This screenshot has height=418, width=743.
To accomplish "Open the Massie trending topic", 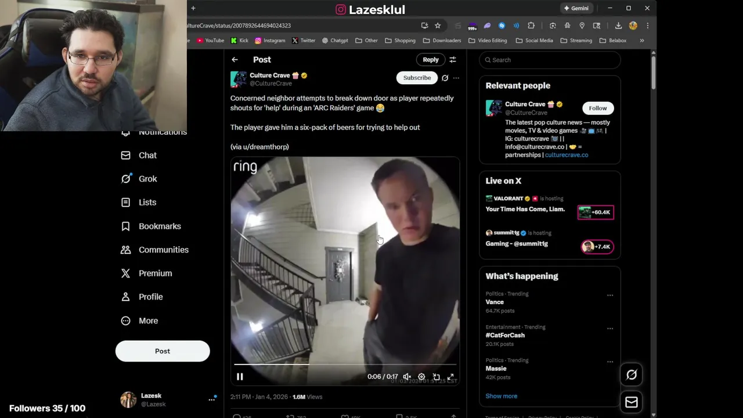I will pyautogui.click(x=496, y=369).
